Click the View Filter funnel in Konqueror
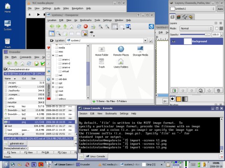This screenshot has width=225, height=168. (92, 34)
